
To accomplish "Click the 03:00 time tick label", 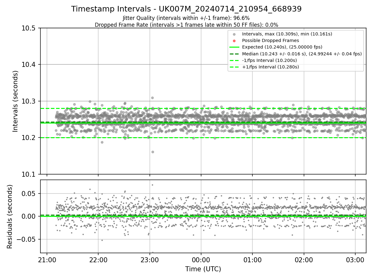I will click(355, 259).
